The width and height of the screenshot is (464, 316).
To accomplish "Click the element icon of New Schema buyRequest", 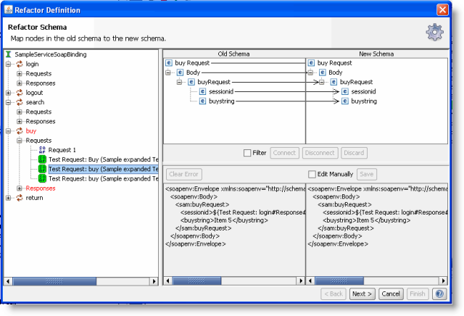I will 333,82.
